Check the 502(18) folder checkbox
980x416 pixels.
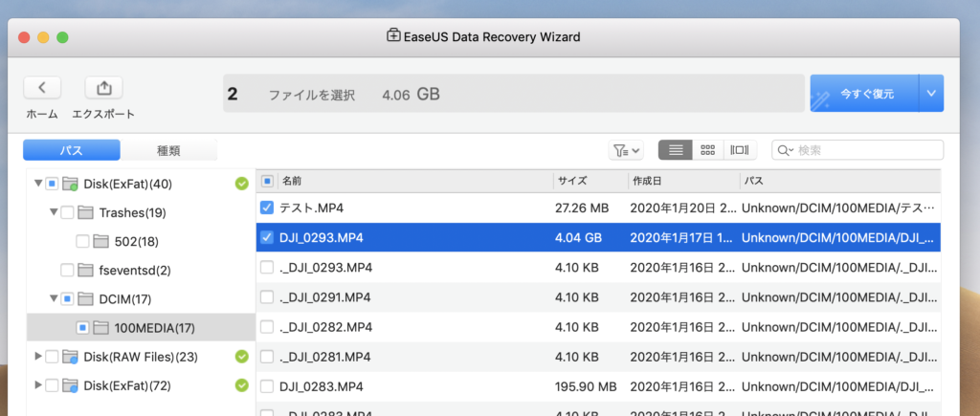[x=82, y=241]
